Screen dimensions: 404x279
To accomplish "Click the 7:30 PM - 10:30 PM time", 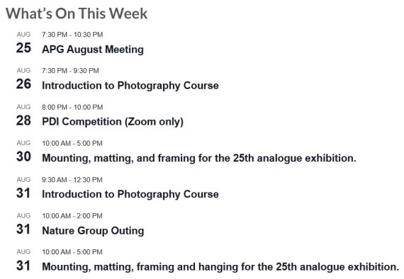I will point(72,35).
